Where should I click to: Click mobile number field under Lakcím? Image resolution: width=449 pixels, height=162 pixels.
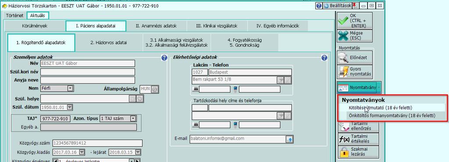[x=260, y=89]
